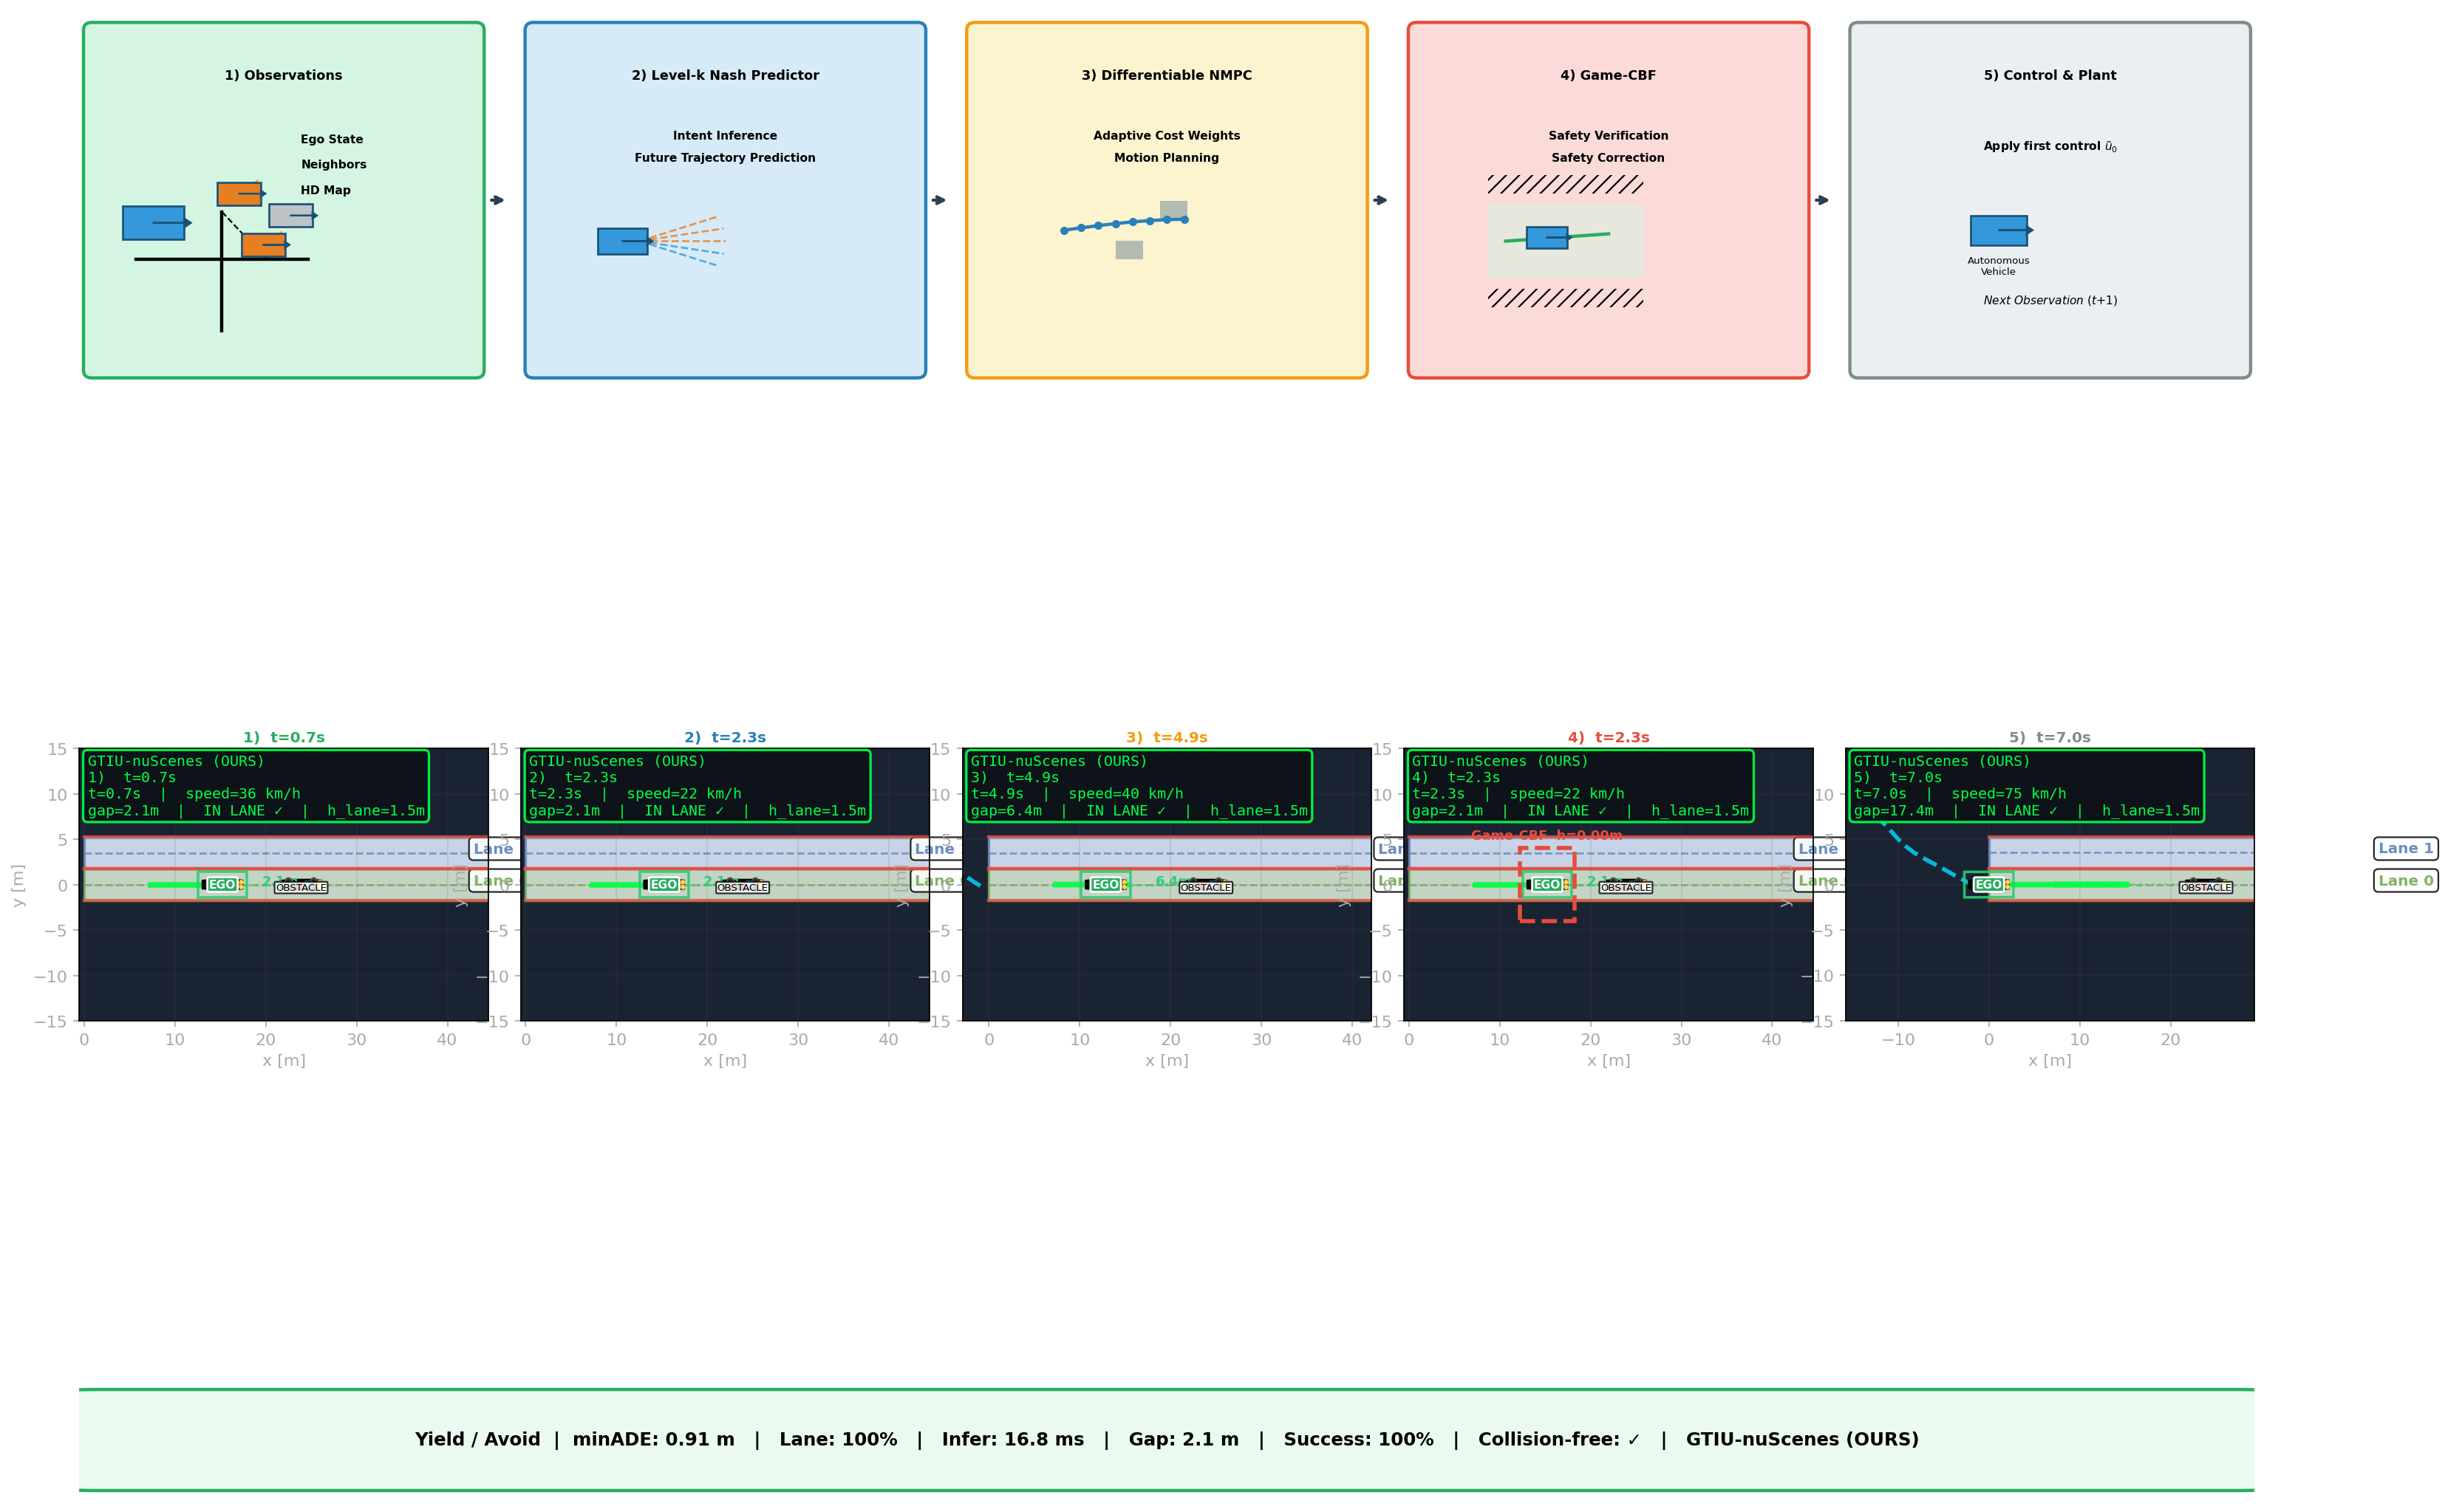Click the "HD Map" label
The width and height of the screenshot is (2445, 1512).
(x=326, y=190)
